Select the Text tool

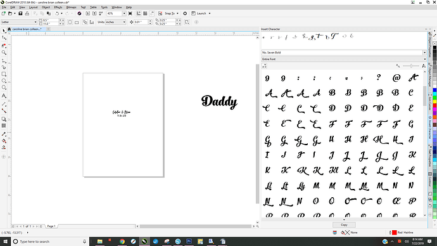click(4, 96)
